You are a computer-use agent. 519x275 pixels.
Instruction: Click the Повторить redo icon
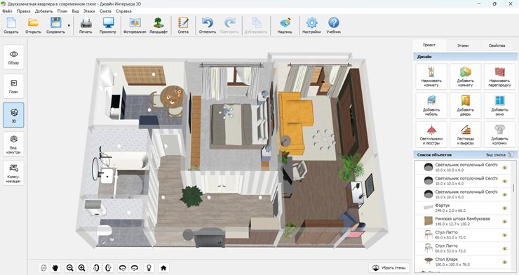point(229,25)
